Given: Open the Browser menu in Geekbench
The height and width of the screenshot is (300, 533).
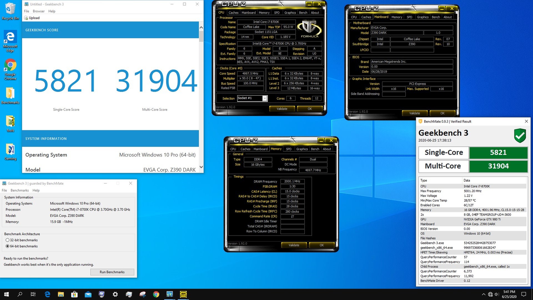Looking at the screenshot, I should click(x=39, y=11).
